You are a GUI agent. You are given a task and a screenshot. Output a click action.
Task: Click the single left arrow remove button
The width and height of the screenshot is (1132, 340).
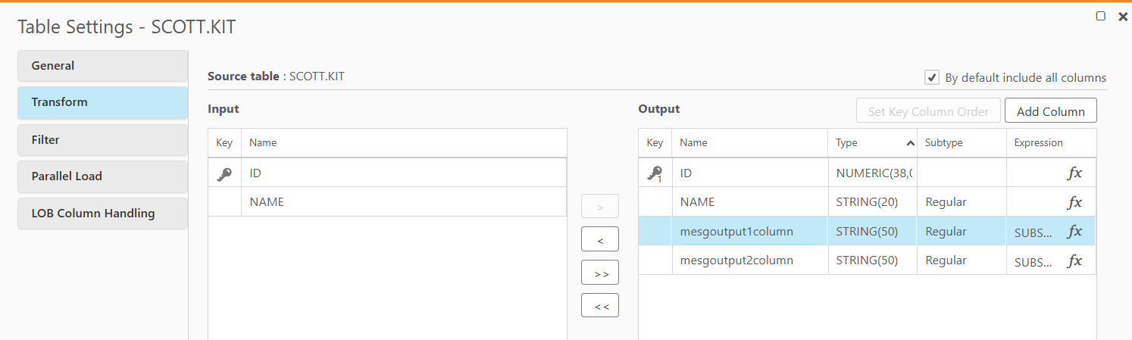pos(600,239)
